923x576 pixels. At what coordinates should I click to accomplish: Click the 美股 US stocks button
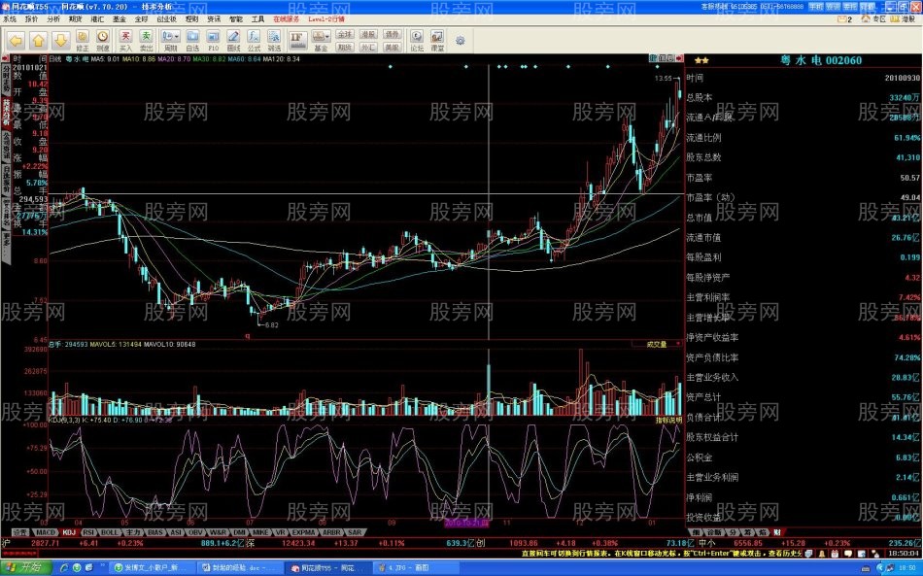pyautogui.click(x=393, y=47)
